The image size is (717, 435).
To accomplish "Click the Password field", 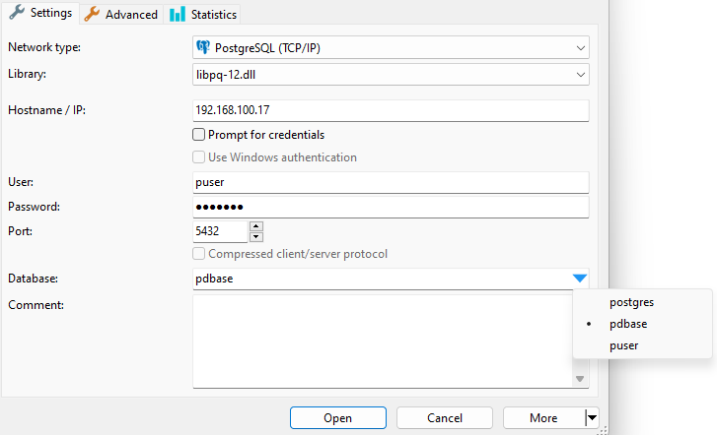I will (x=391, y=207).
